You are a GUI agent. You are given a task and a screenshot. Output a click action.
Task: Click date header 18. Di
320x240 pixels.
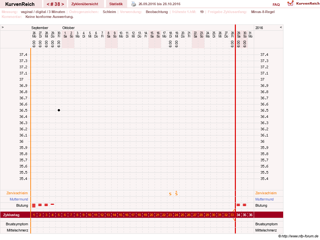click(x=171, y=35)
